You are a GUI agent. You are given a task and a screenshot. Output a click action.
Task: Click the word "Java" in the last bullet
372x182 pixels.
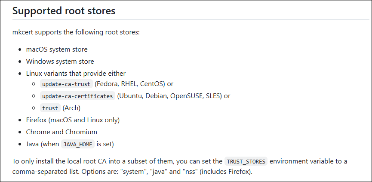point(33,144)
